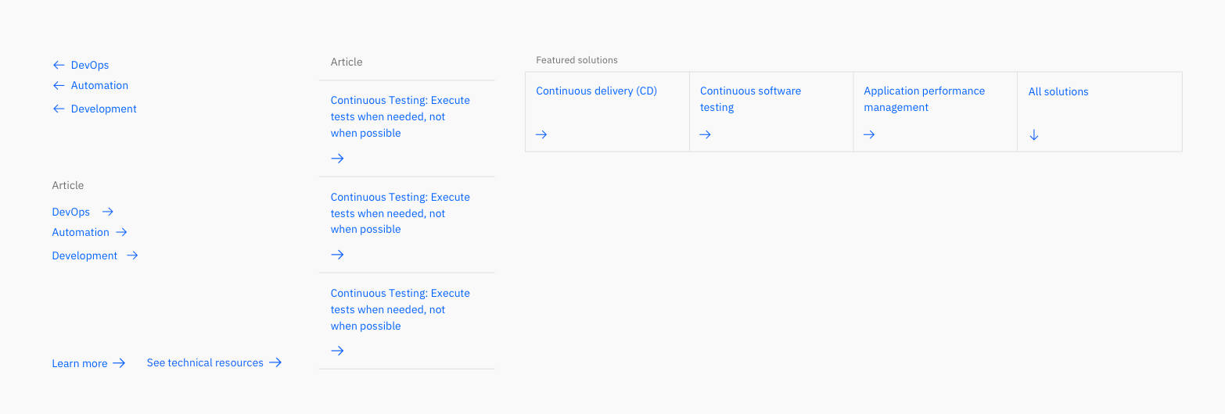The height and width of the screenshot is (414, 1225).
Task: Click the Featured solutions heading text
Action: point(577,60)
